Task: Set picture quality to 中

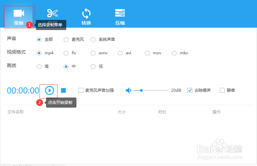Action: click(x=66, y=66)
